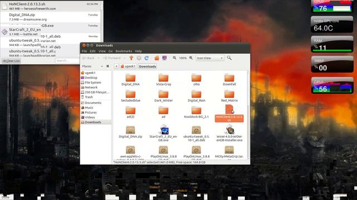Toggle the path bar left arrow
The image size is (357, 200).
click(116, 67)
